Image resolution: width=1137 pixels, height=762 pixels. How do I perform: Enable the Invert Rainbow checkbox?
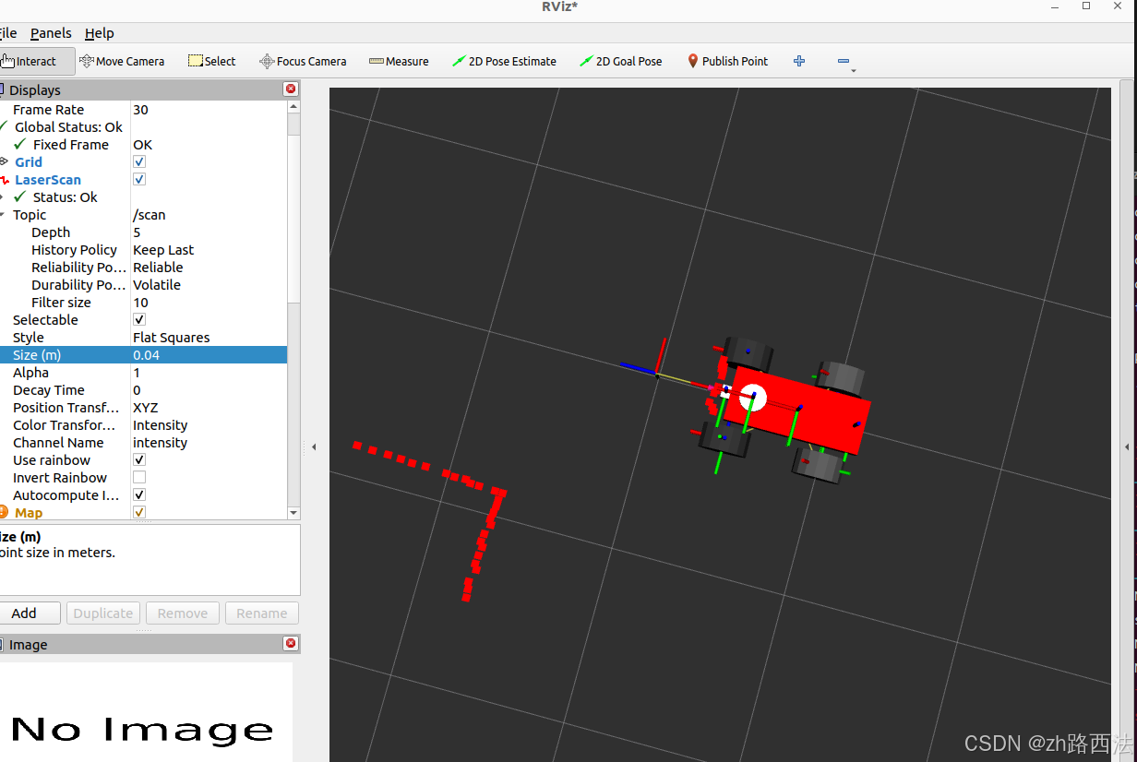coord(139,478)
